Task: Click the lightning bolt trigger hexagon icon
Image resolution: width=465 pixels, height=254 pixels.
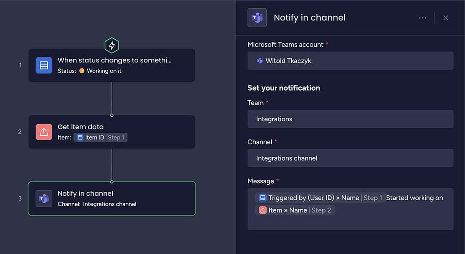Action: [112, 46]
